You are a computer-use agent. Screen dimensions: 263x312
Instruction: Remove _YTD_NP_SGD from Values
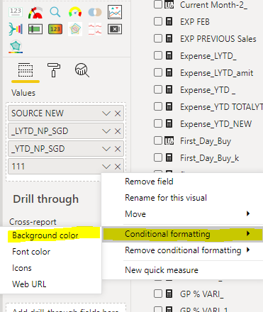[118, 149]
